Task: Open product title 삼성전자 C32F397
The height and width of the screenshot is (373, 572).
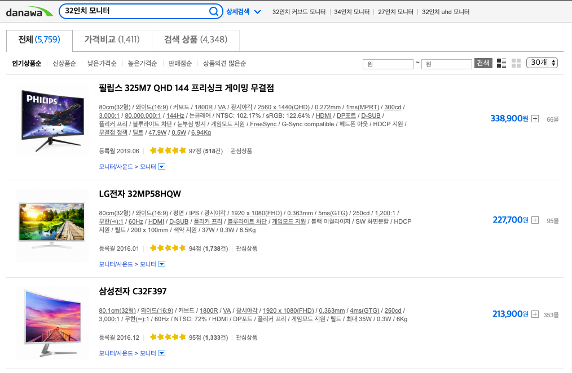Action: pyautogui.click(x=133, y=291)
